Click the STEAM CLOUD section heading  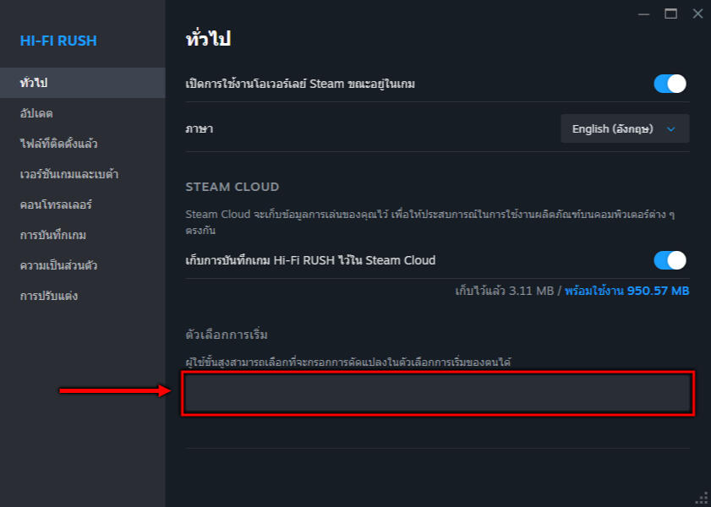[232, 187]
